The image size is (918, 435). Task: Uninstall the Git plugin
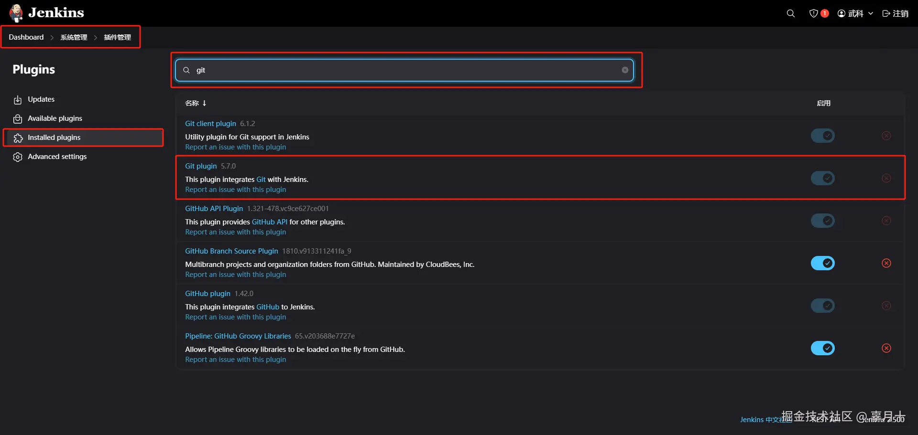pyautogui.click(x=886, y=178)
